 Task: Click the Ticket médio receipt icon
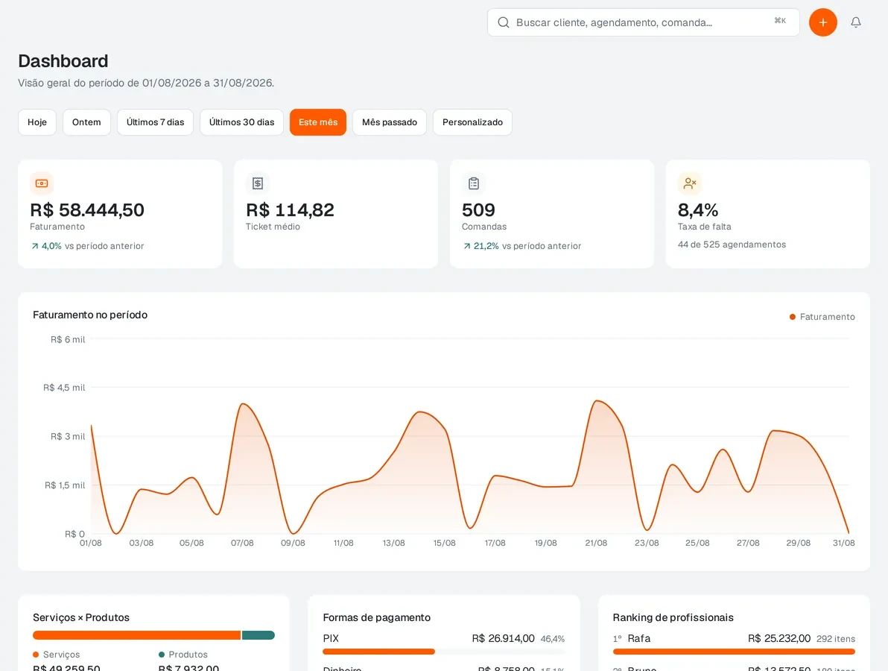258,183
